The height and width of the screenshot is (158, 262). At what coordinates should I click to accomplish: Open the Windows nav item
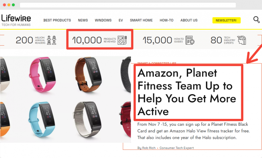[x=103, y=20]
